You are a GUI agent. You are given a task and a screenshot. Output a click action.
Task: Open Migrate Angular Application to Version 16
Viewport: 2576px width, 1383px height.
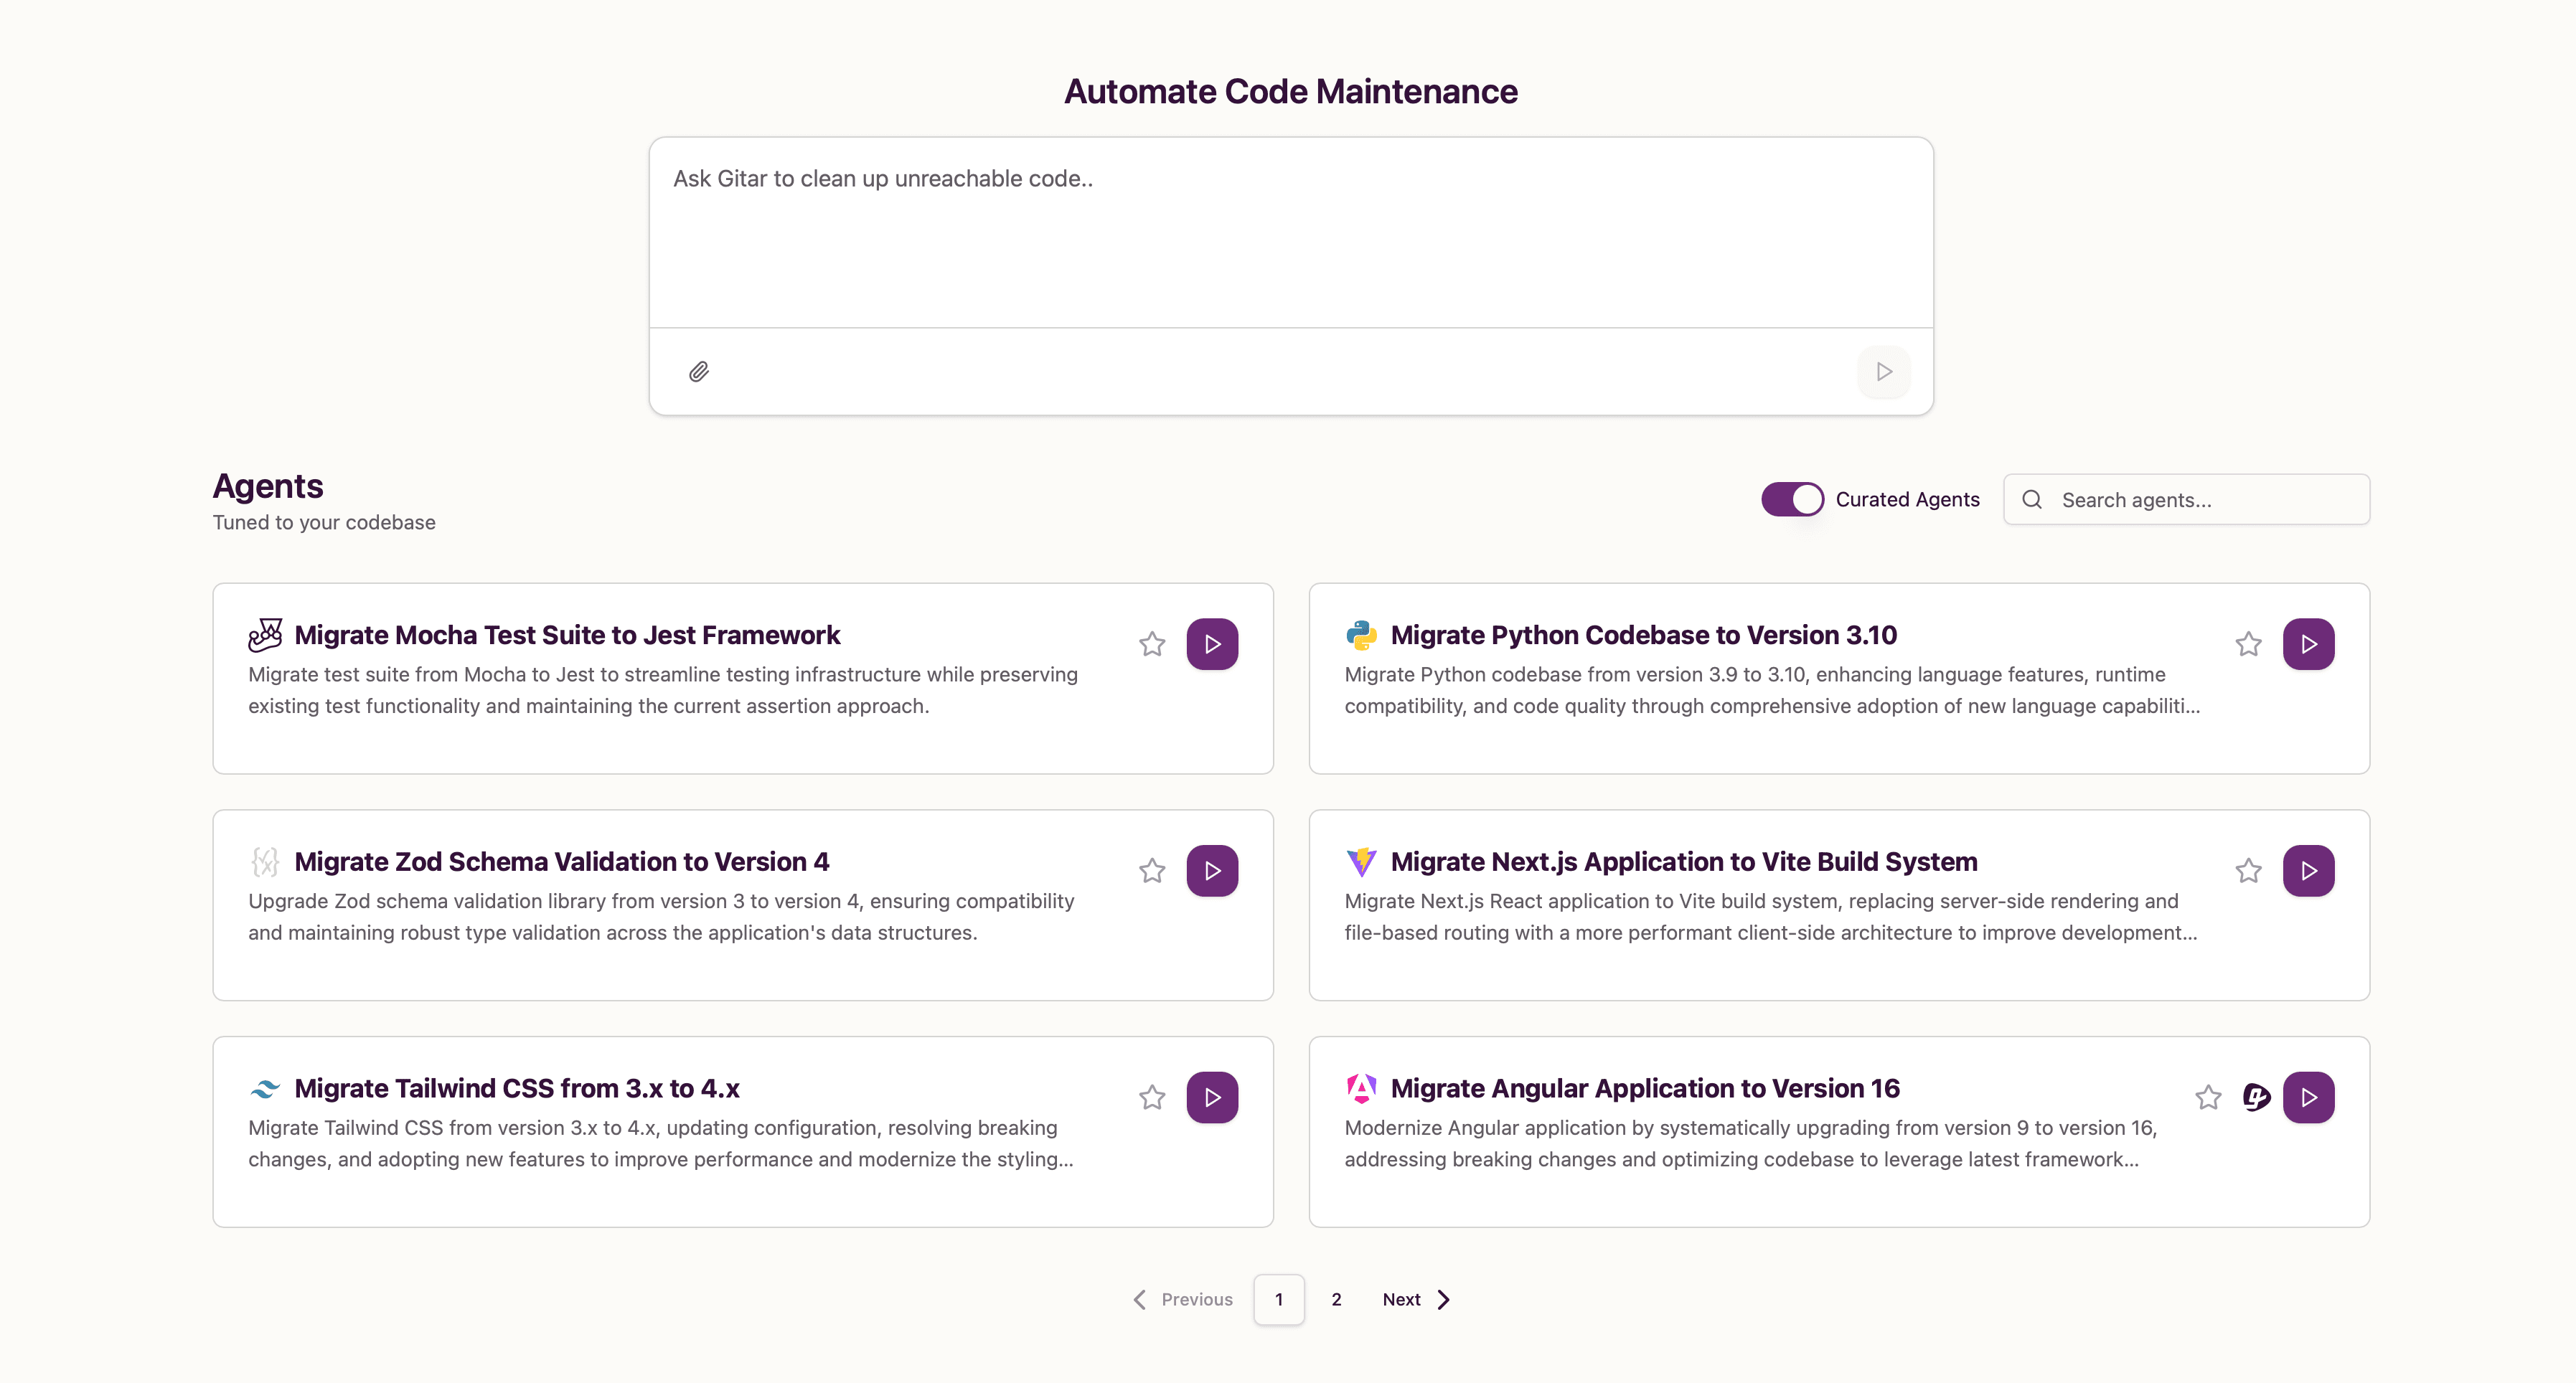point(1645,1088)
